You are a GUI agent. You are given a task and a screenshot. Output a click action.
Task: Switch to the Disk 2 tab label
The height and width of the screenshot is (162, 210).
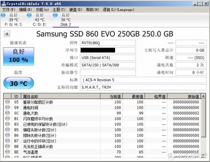(66, 24)
